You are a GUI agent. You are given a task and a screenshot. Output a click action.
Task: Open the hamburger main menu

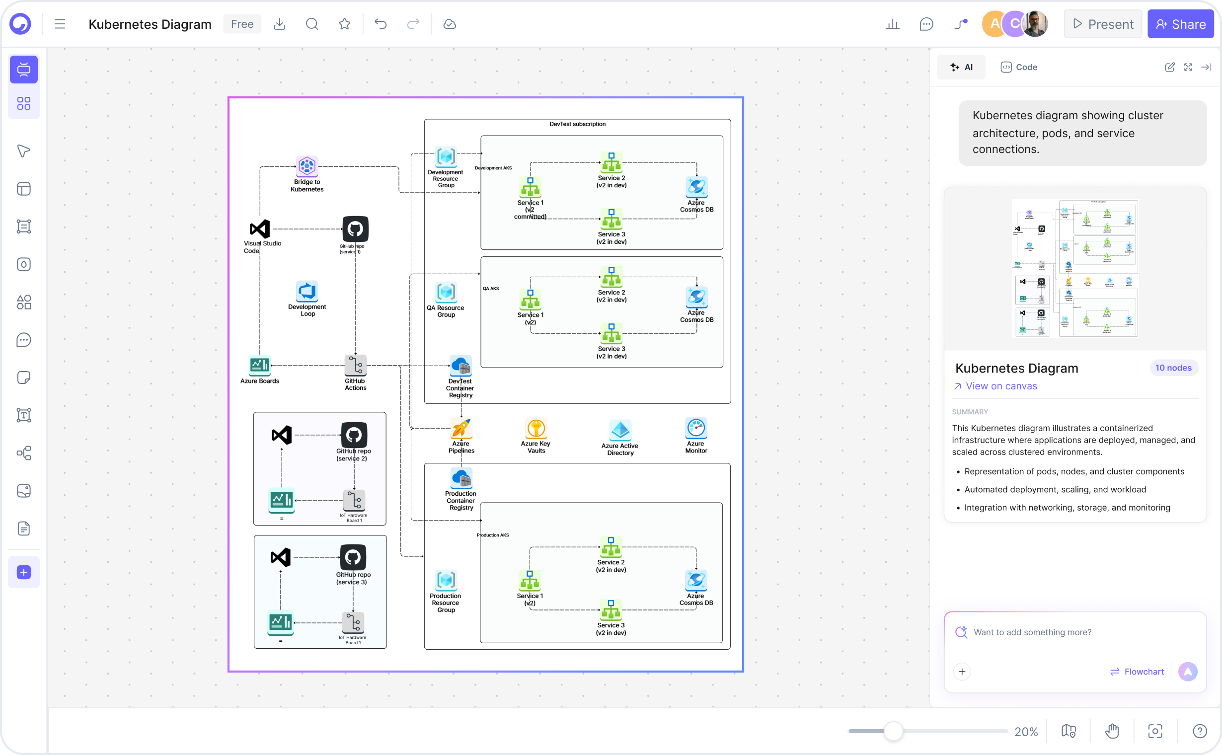(x=60, y=24)
